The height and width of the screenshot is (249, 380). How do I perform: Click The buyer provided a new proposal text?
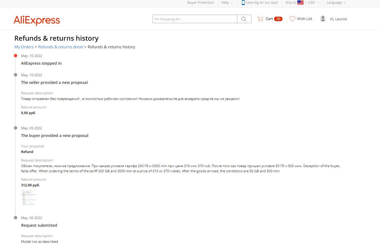pyautogui.click(x=55, y=136)
